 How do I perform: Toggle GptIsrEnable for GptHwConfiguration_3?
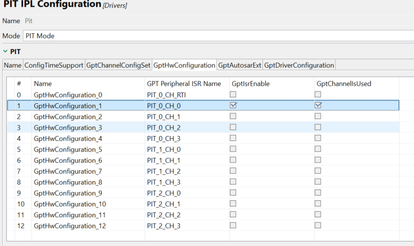(x=233, y=127)
